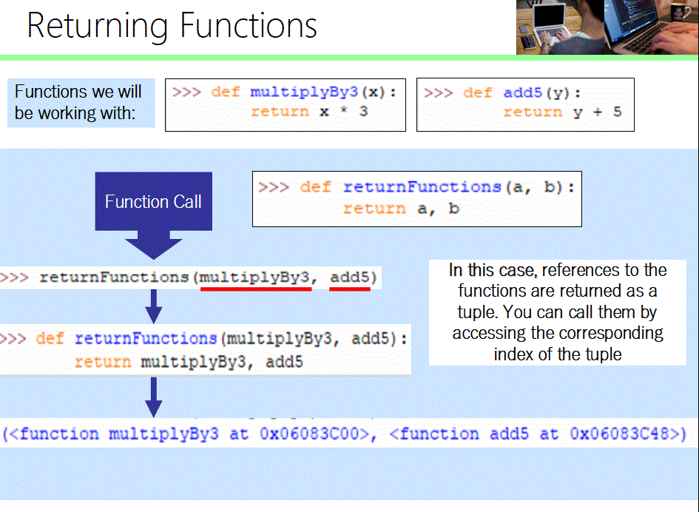Click 'def returnFunctions(a, b):' definition line
The height and width of the screenshot is (512, 699).
click(x=416, y=187)
